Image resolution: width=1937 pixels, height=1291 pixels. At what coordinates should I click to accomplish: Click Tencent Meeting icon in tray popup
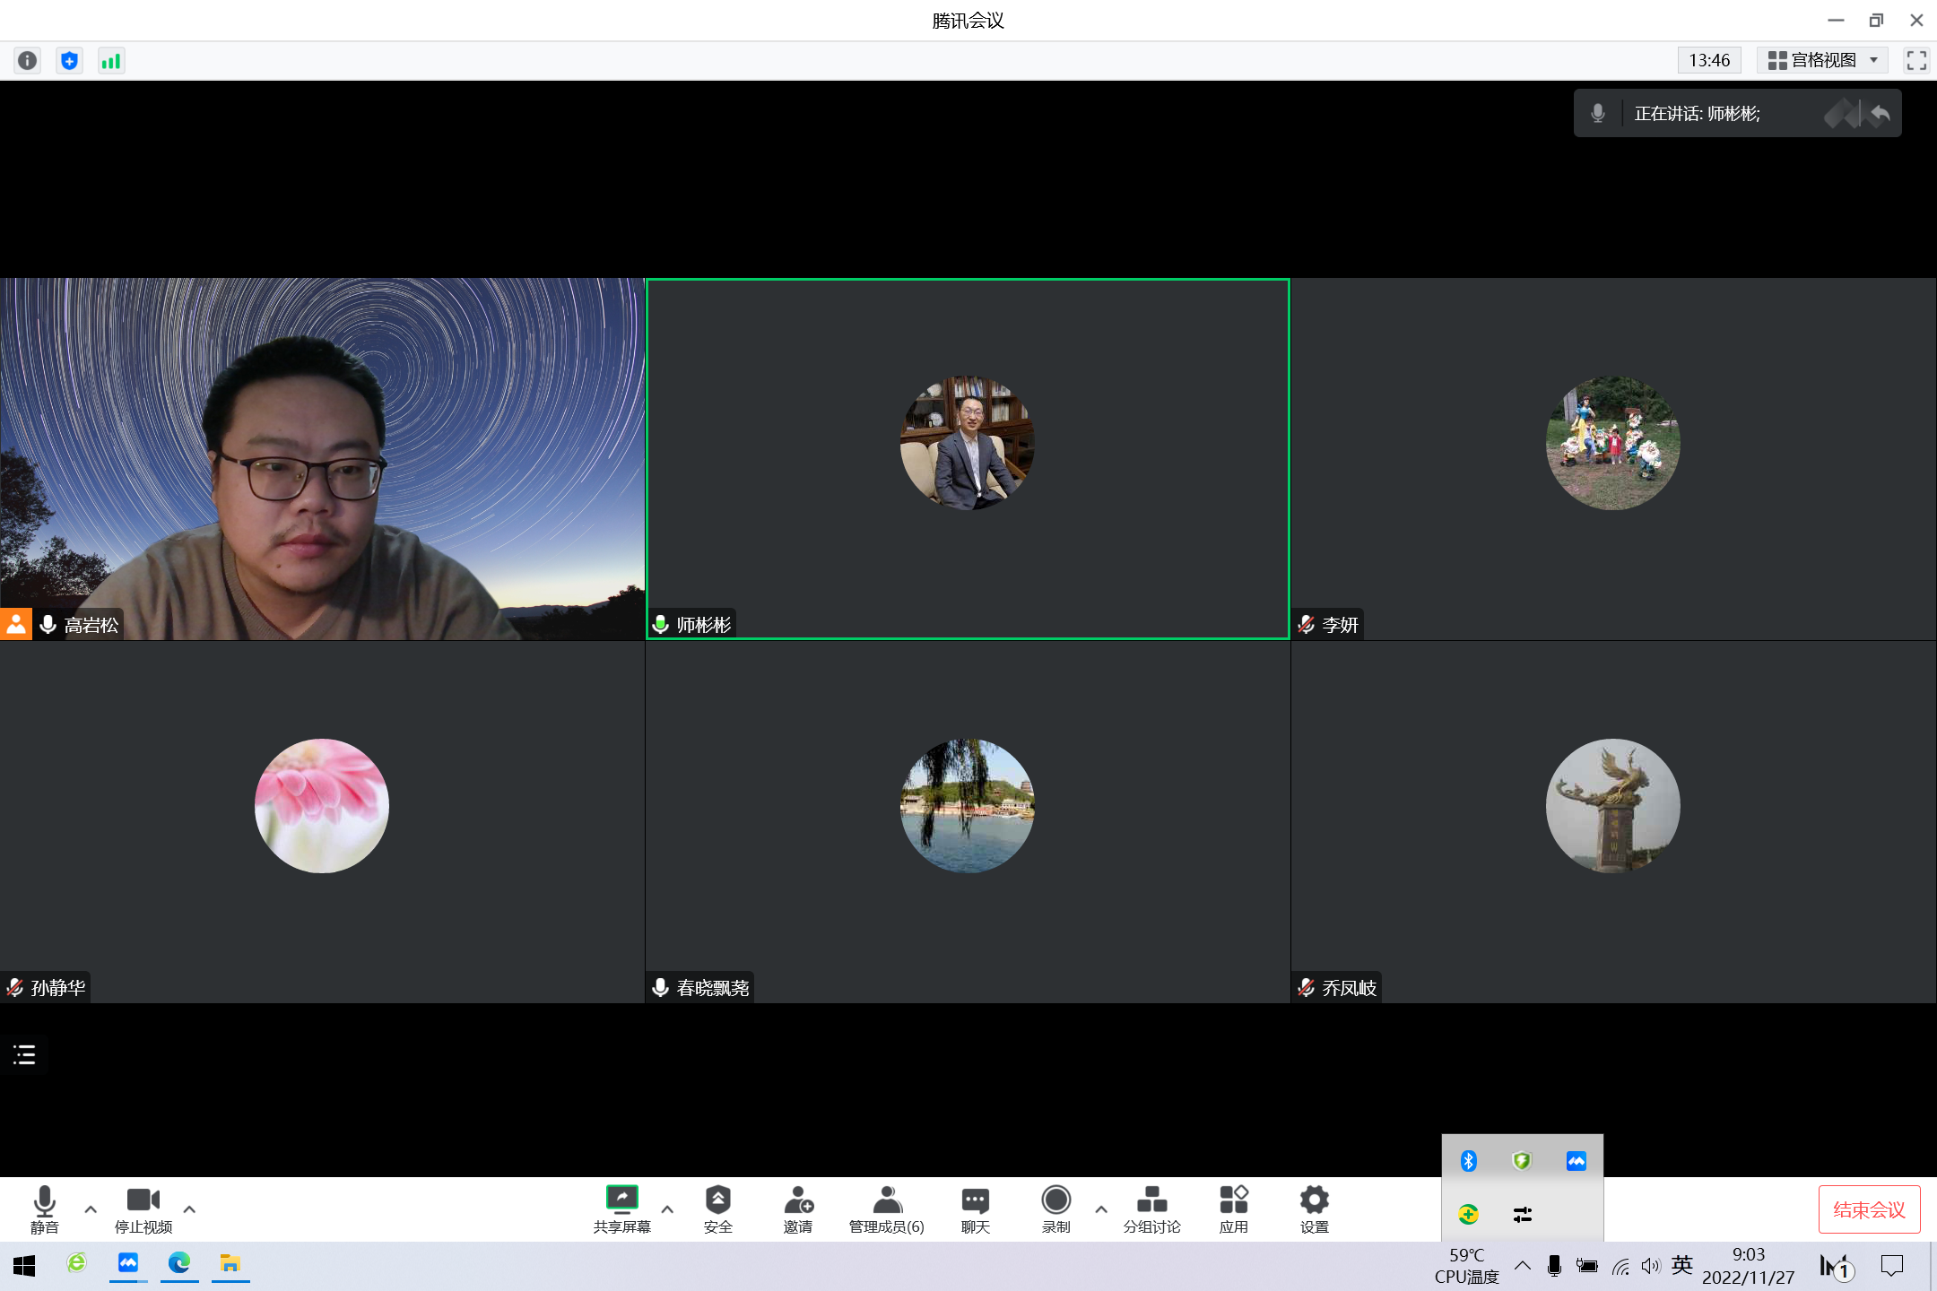(1577, 1161)
